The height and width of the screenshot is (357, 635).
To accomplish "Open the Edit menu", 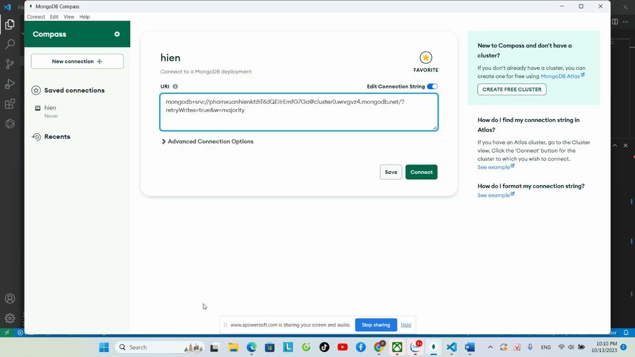I will point(54,17).
